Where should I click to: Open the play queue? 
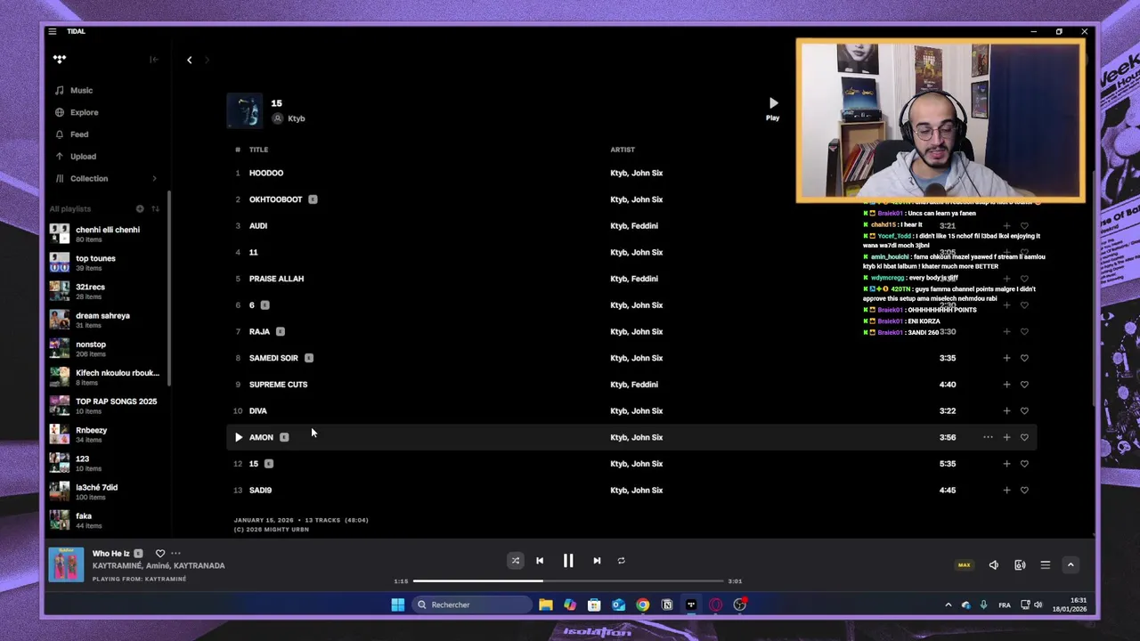click(1046, 564)
